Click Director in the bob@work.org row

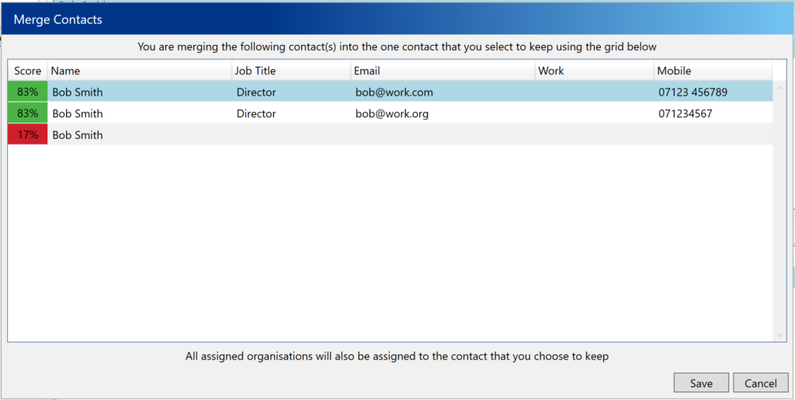pos(256,113)
